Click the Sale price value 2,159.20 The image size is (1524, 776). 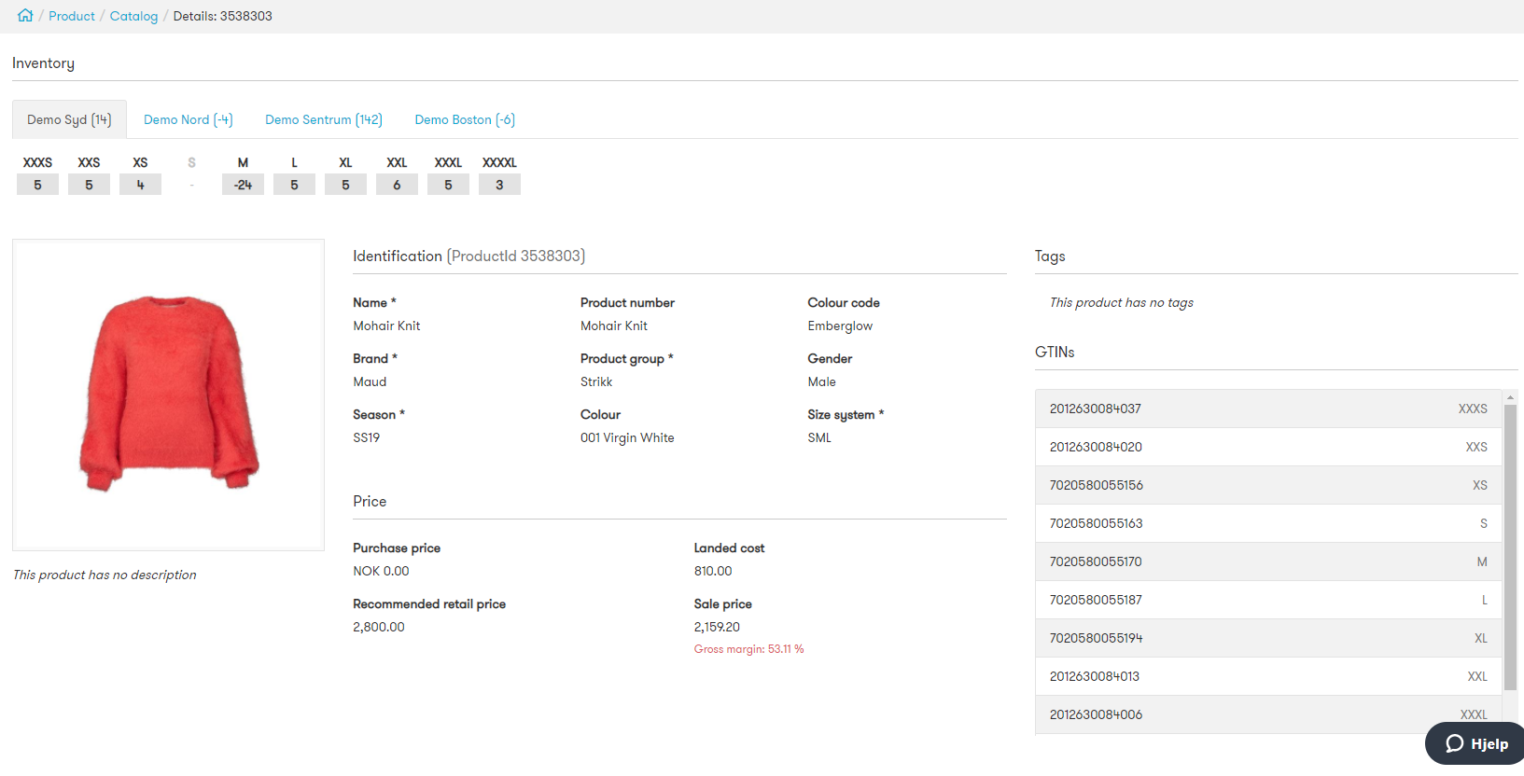click(717, 627)
